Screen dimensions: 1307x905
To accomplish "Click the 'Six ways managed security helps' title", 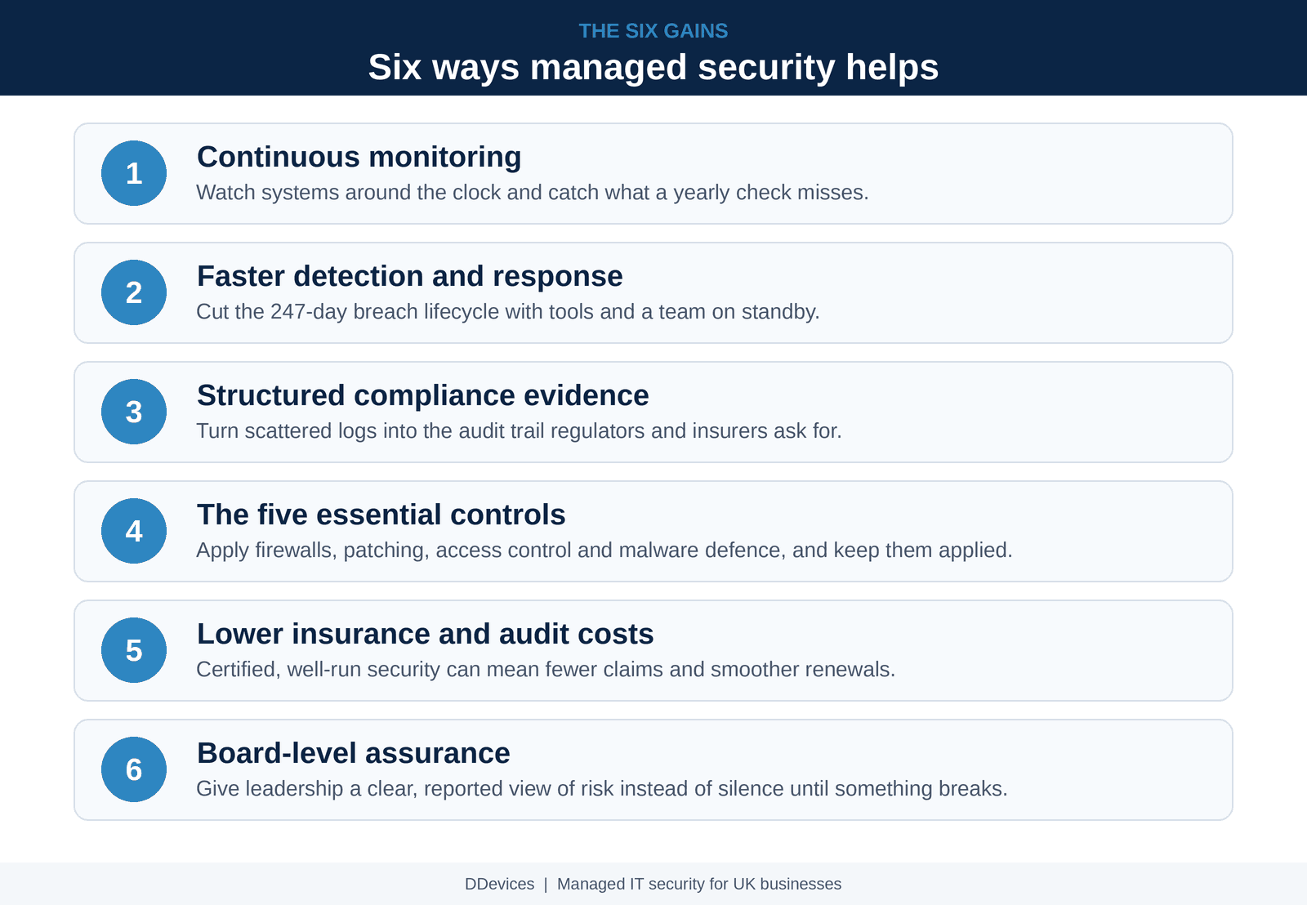I will pos(653,67).
